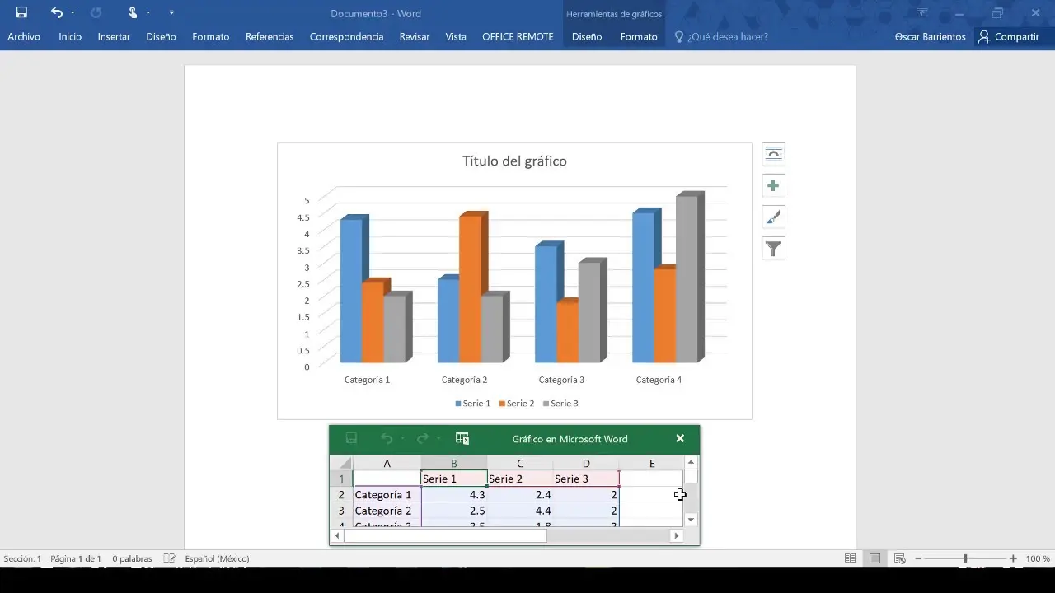Switch to Web Layout view
1055x593 pixels.
point(899,558)
